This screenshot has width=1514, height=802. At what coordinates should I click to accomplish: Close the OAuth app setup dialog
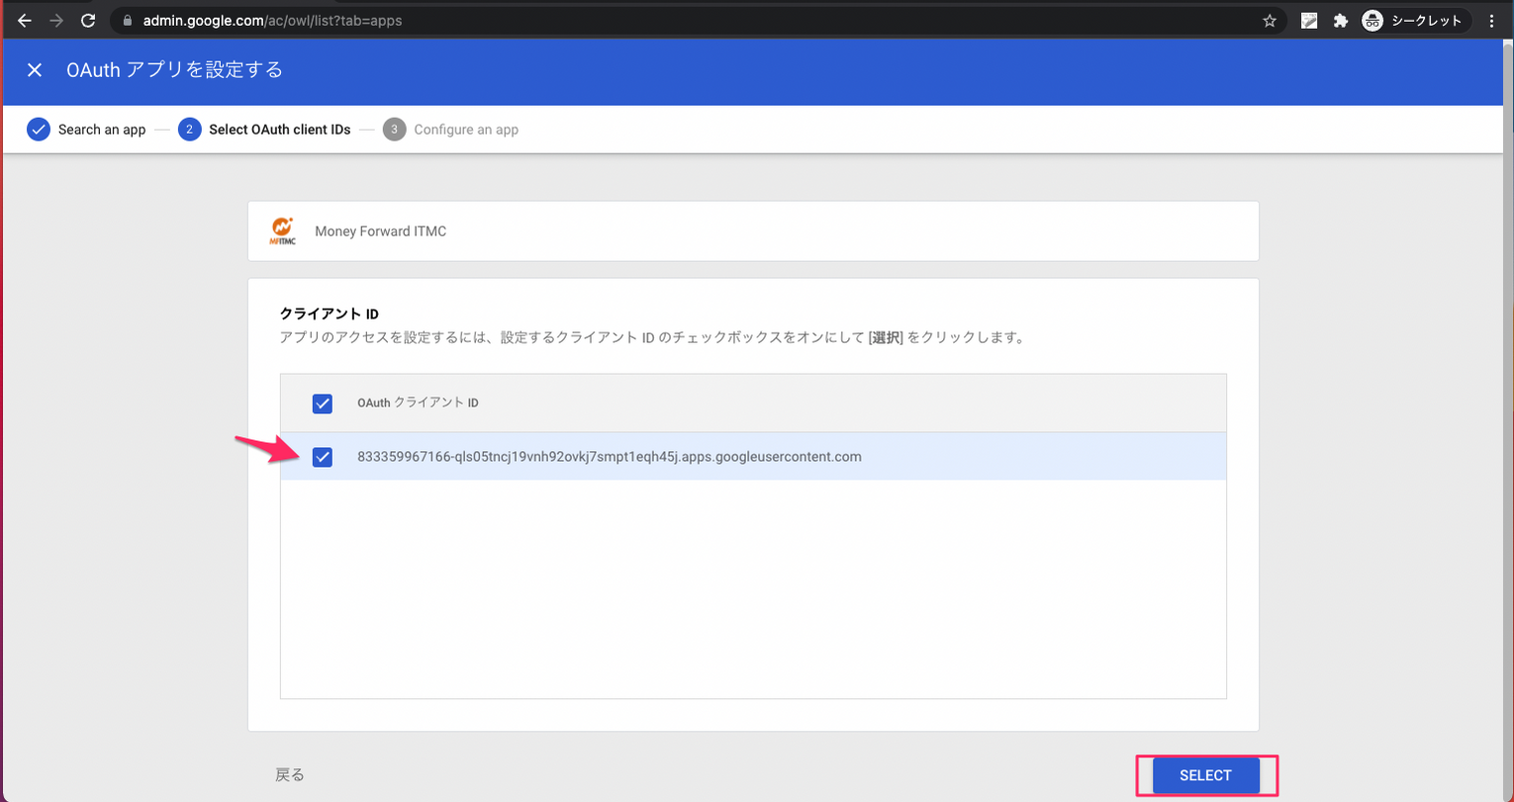(x=35, y=70)
